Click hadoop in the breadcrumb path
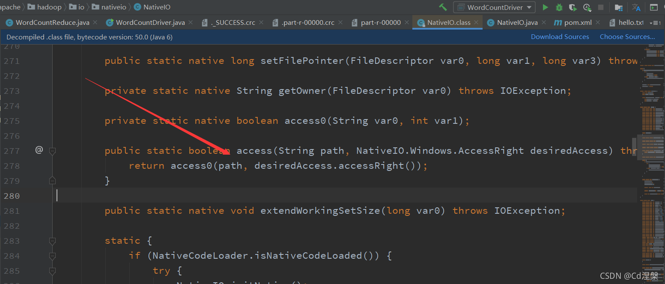Image resolution: width=665 pixels, height=284 pixels. [x=45, y=7]
